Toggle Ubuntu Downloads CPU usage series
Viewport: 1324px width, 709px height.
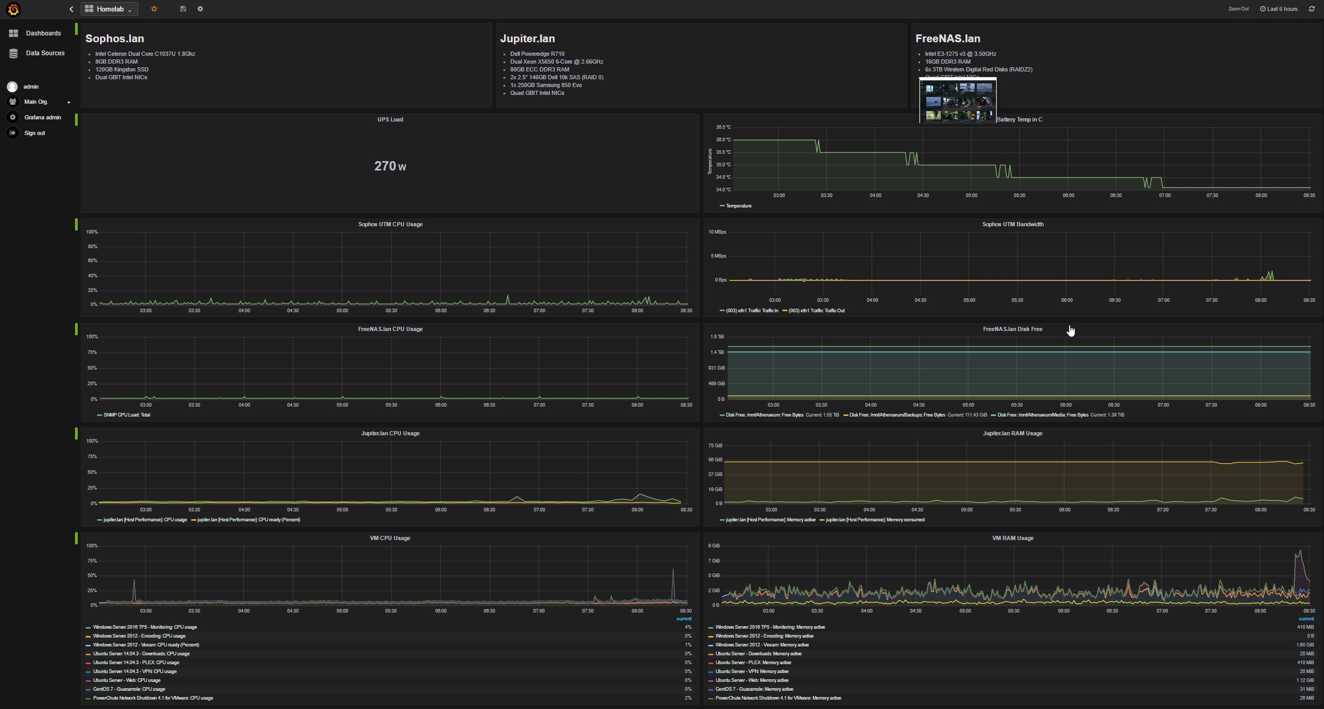coord(141,654)
